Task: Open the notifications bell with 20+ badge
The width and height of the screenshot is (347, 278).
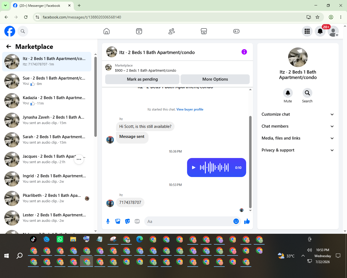Action: pos(320,31)
